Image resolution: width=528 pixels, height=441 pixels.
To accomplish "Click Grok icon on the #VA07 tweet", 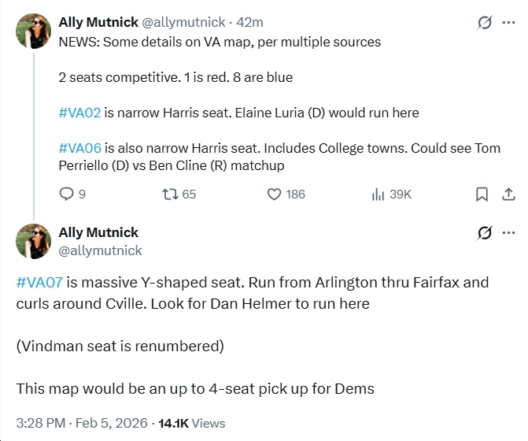I will 485,232.
